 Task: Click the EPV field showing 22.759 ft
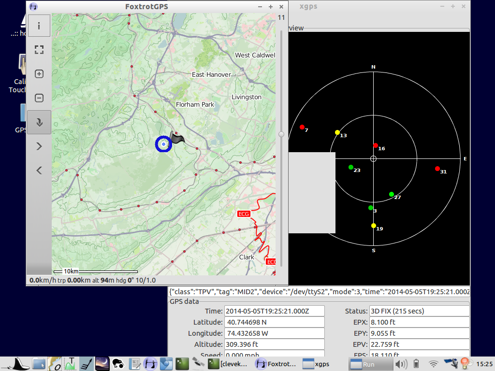click(x=419, y=344)
